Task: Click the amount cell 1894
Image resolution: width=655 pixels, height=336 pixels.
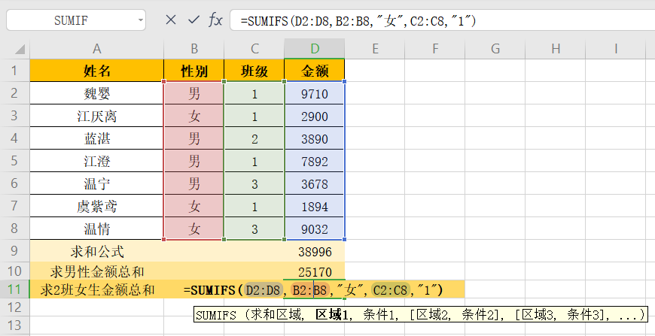Action: [x=315, y=206]
